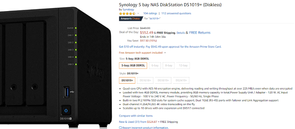Choose the DS1019+ style option

pos(127,81)
